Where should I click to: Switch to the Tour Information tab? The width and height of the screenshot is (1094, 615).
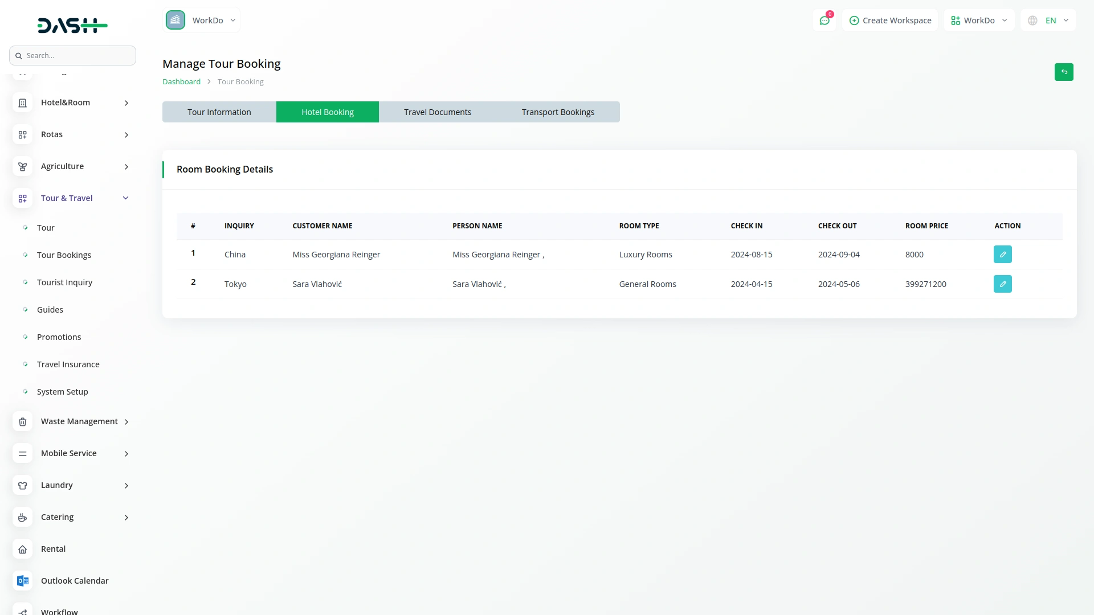pos(219,112)
